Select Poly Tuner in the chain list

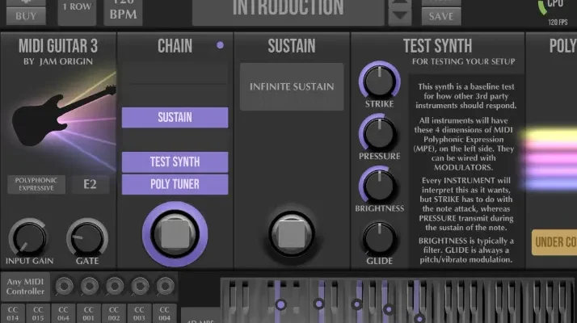175,184
